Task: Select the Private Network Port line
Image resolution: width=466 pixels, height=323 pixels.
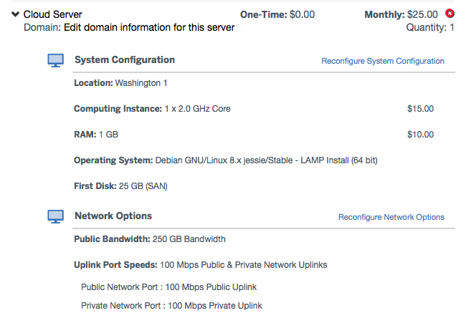Action: point(171,306)
